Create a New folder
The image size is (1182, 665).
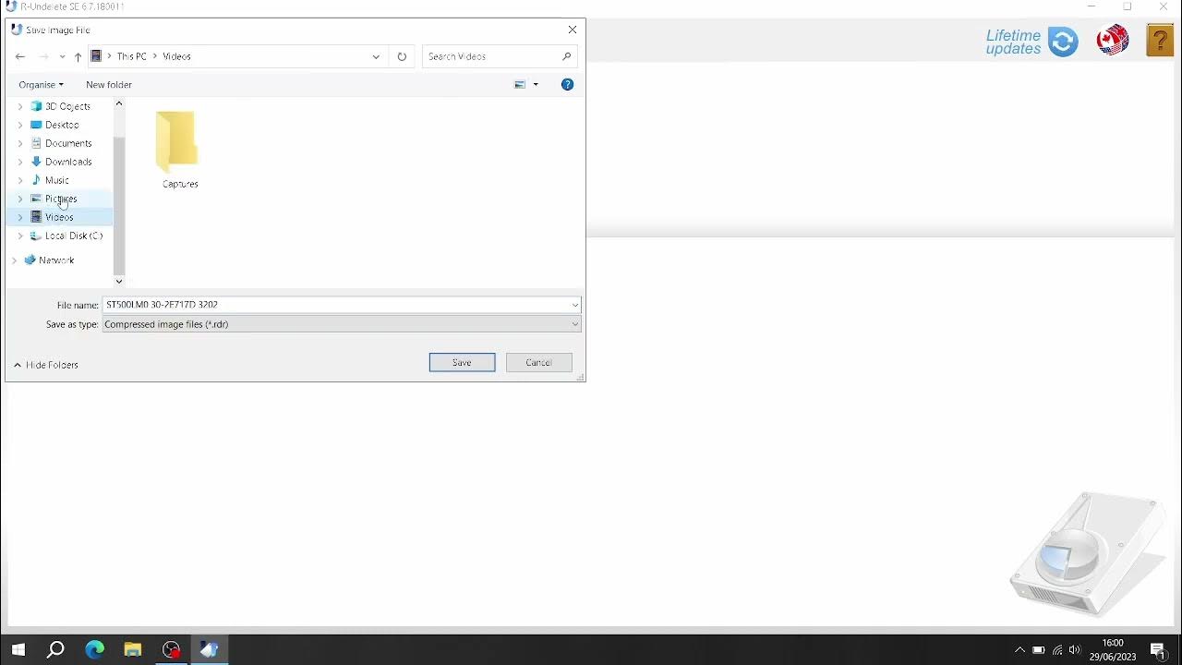[x=109, y=84]
